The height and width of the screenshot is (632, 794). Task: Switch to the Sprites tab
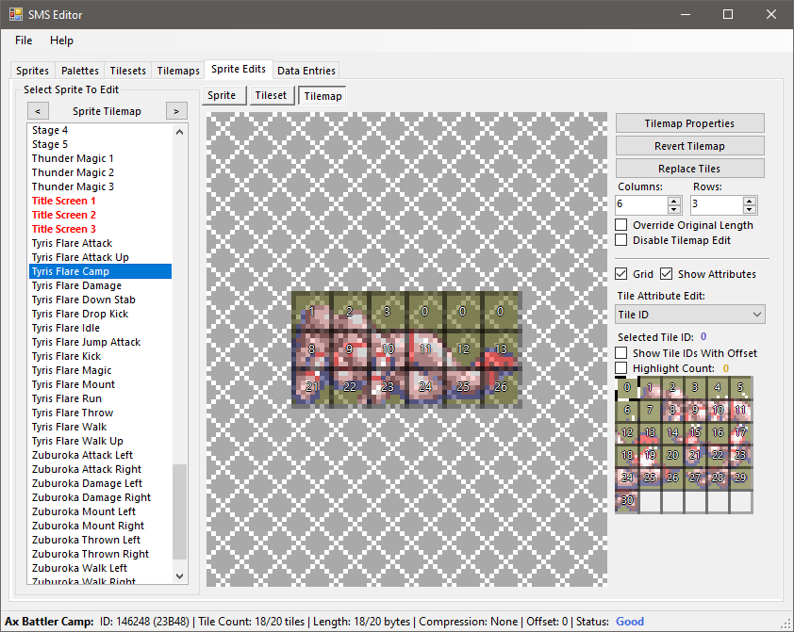tap(32, 71)
